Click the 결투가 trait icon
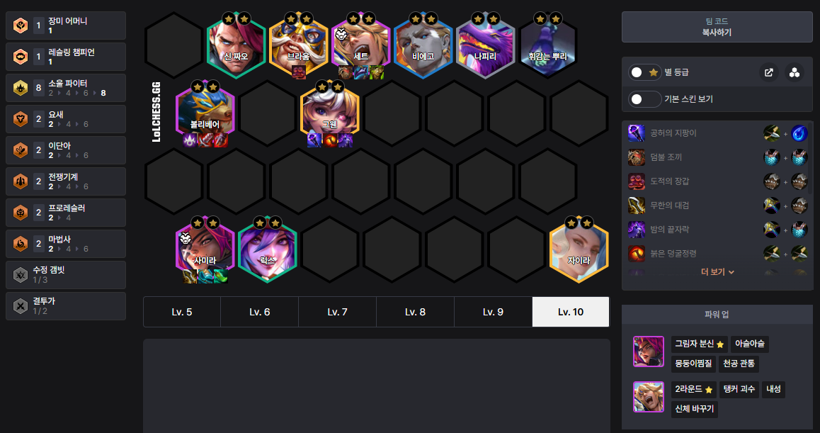The width and height of the screenshot is (820, 433). [21, 305]
